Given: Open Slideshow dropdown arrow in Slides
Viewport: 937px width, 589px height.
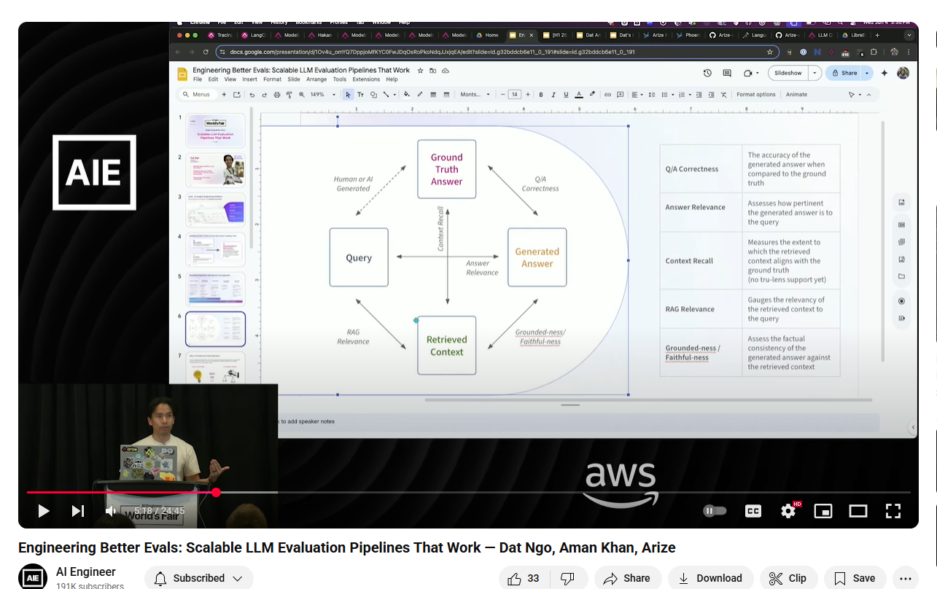Looking at the screenshot, I should tap(814, 73).
